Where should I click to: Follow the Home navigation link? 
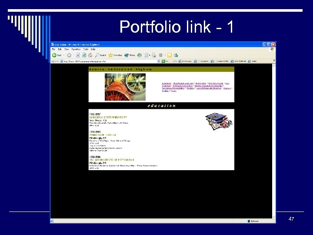coord(173,91)
